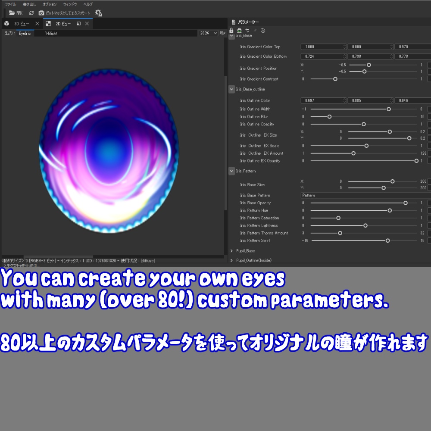Viewport: 431px width, 431px height.
Task: Expand the Pupil_Outline(Inside) parameter group
Action: tap(231, 260)
